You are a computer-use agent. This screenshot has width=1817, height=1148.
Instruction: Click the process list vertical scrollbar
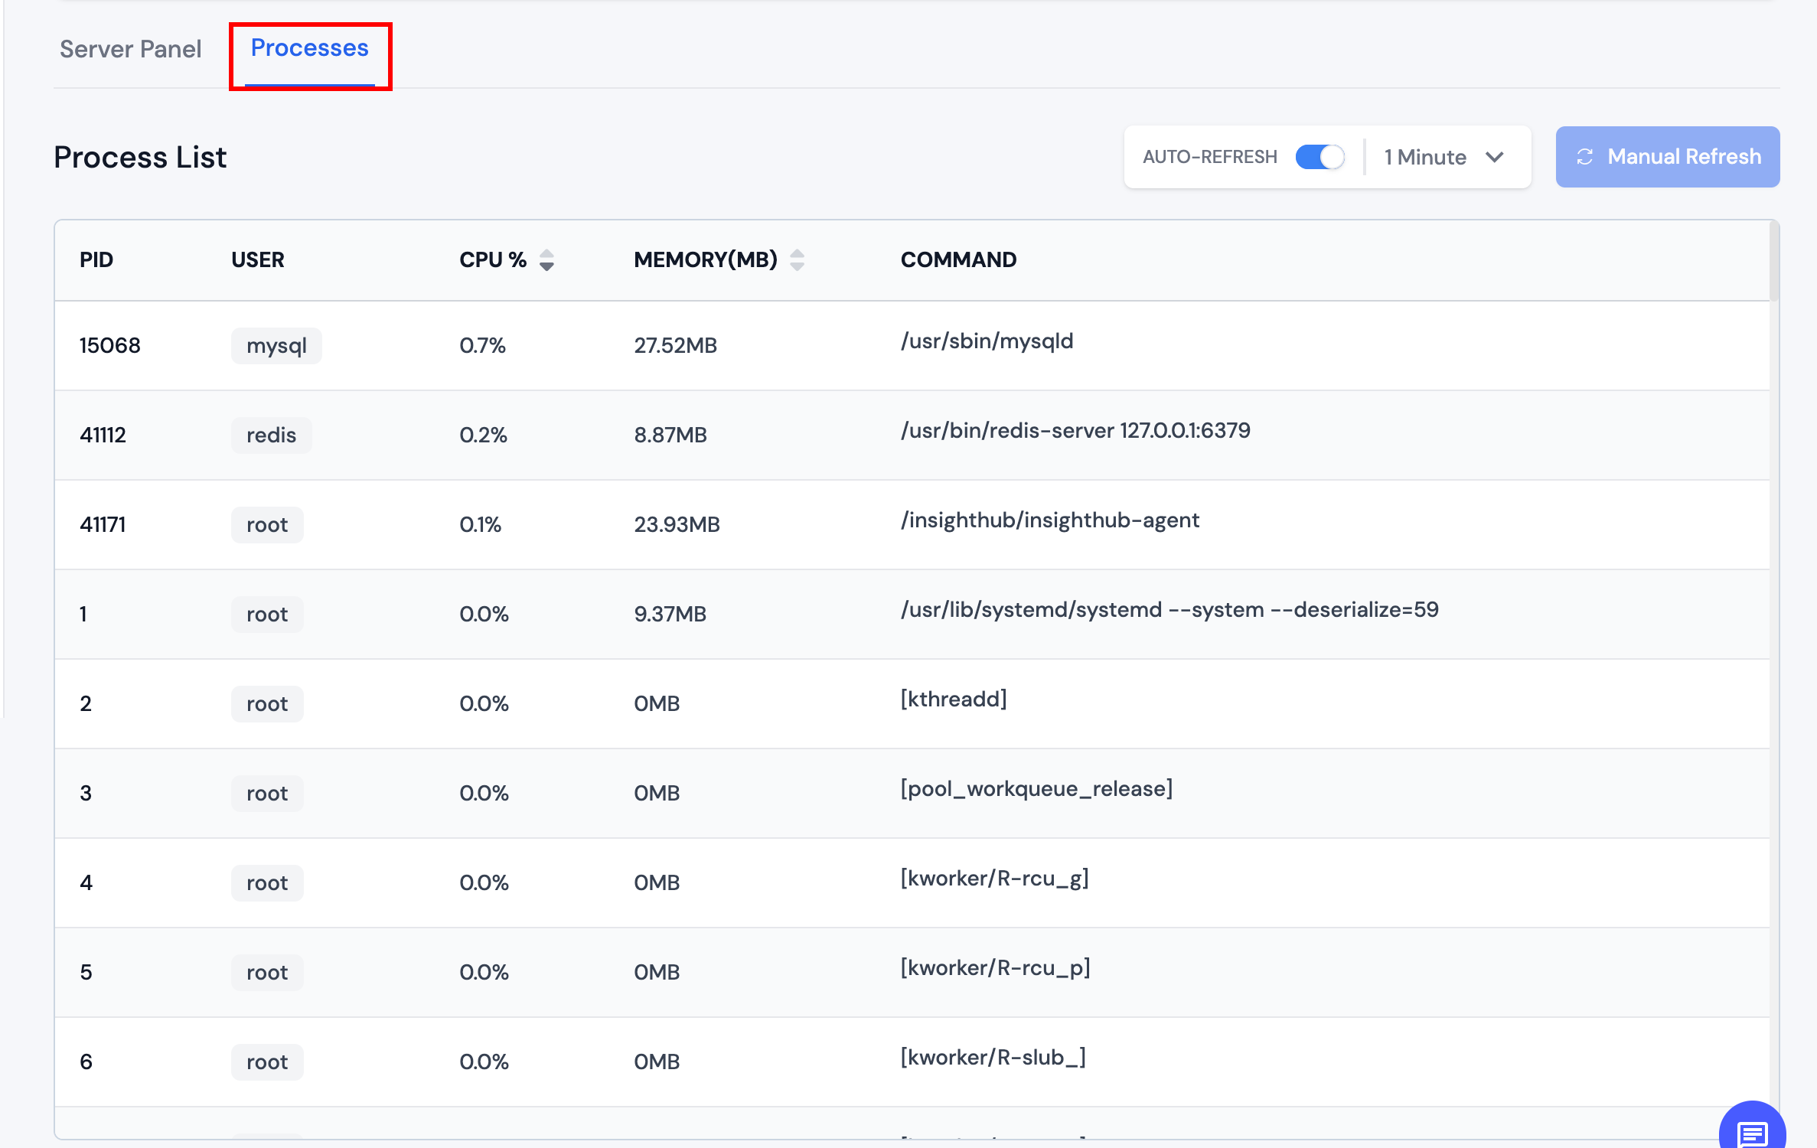(x=1773, y=262)
